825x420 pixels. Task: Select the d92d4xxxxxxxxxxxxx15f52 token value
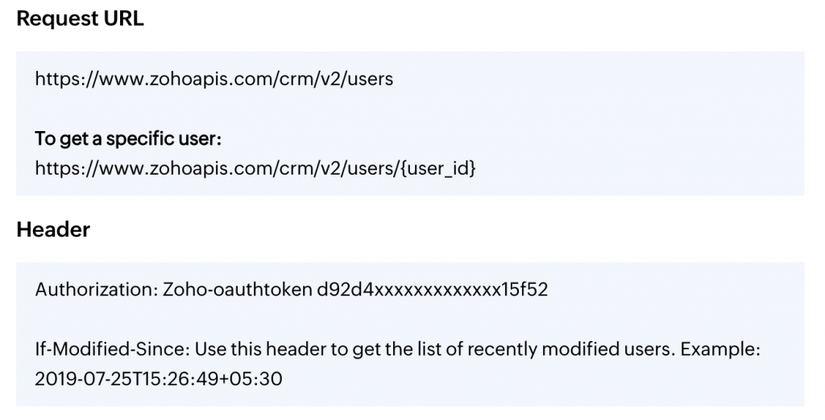tap(432, 290)
